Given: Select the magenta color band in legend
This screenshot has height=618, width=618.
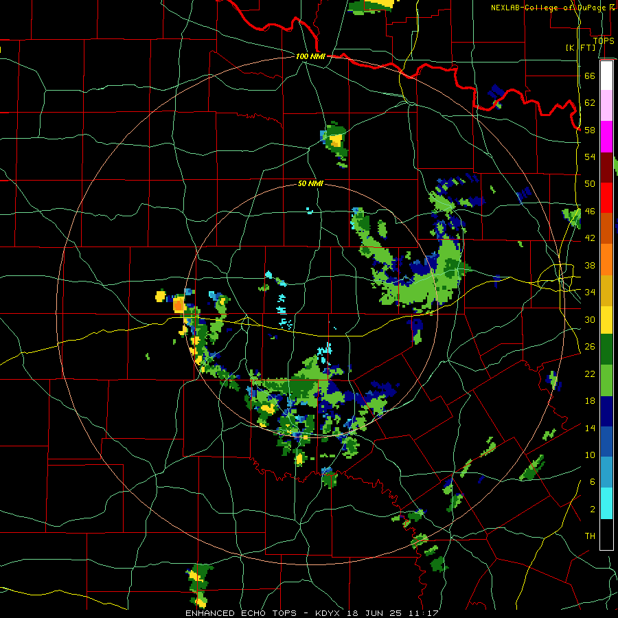Looking at the screenshot, I should click(x=606, y=137).
